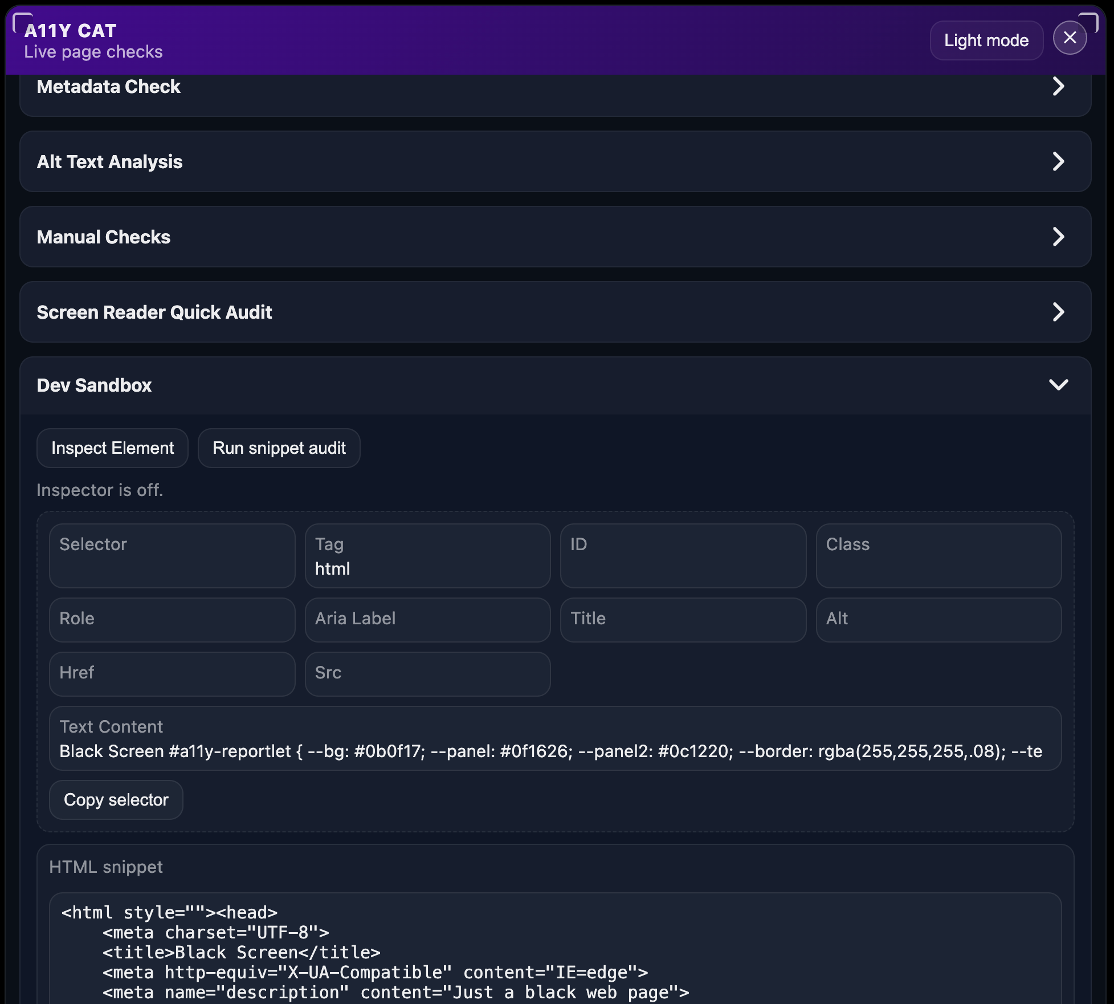Image resolution: width=1114 pixels, height=1004 pixels.
Task: Close the A11Y CAT panel
Action: coord(1070,38)
